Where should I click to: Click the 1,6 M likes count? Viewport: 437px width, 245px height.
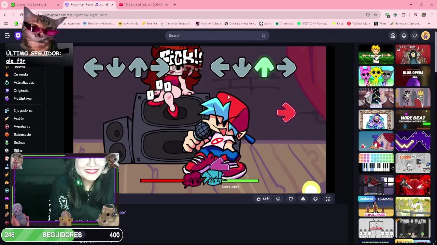coord(266,199)
